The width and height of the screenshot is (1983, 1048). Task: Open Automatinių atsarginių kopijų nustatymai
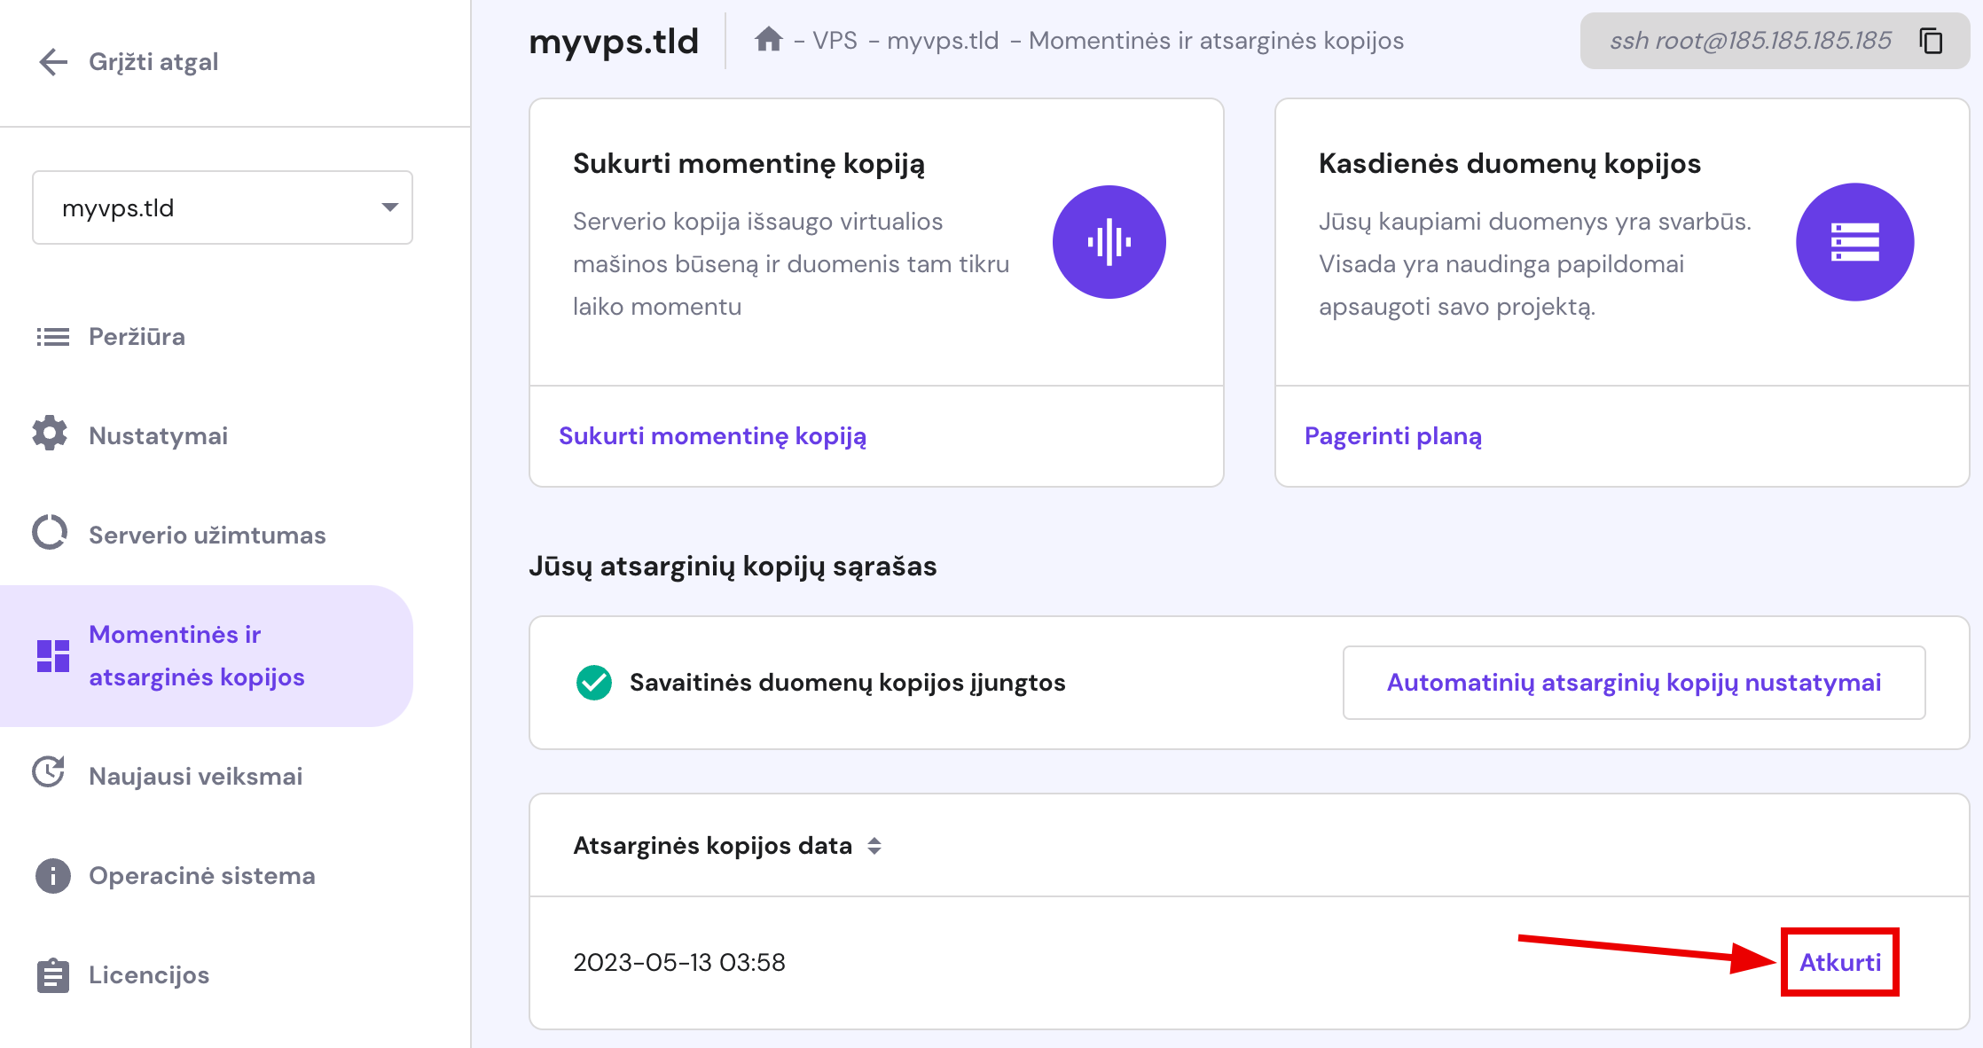tap(1634, 683)
